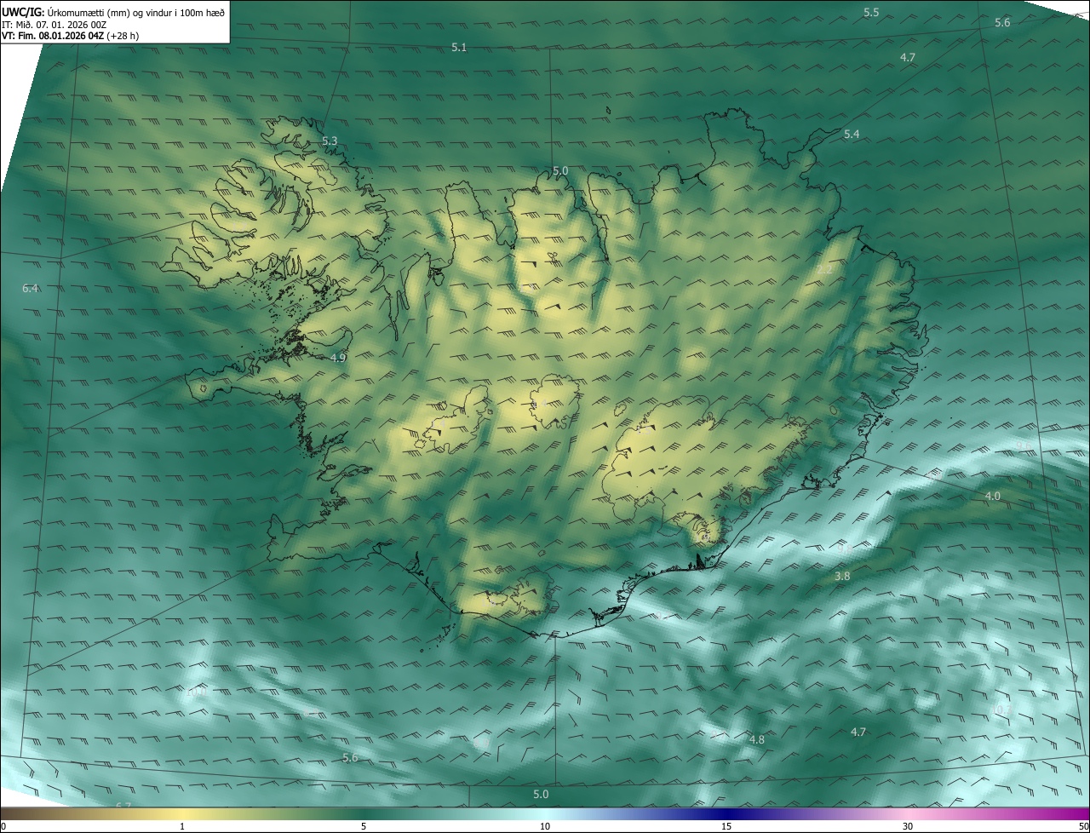
Task: Click the "5.3" value label near the Westfjords
Action: (330, 141)
